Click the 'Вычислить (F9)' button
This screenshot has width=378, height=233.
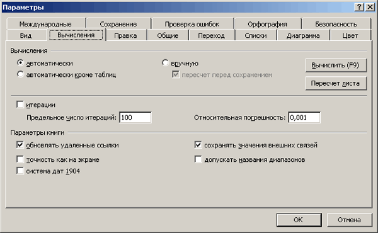tap(336, 65)
